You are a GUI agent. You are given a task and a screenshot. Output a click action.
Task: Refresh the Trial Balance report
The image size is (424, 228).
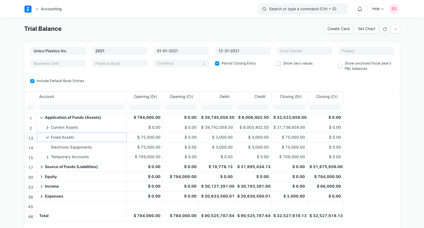385,29
